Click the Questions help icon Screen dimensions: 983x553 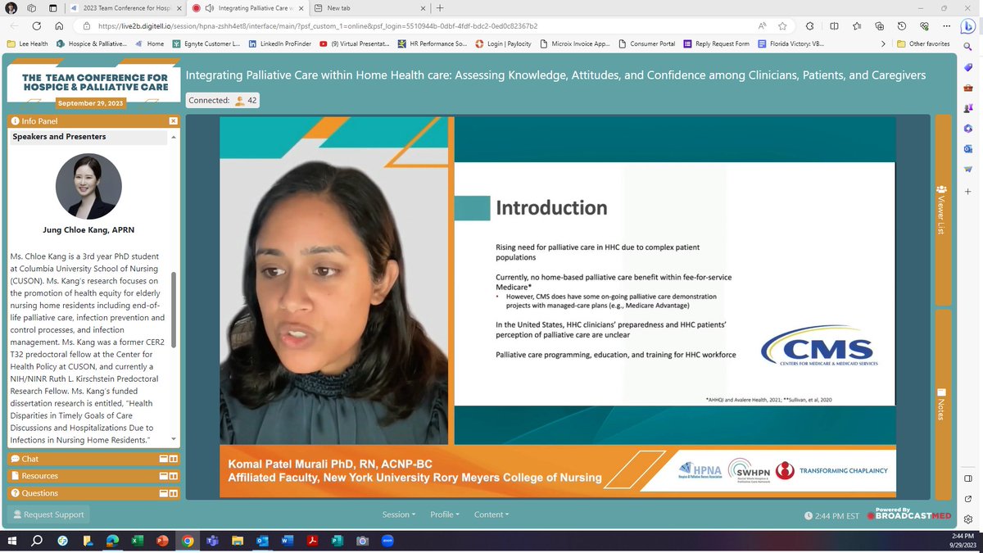[x=16, y=493]
